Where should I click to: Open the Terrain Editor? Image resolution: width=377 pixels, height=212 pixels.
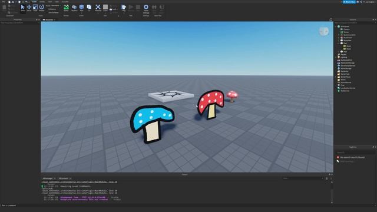click(x=66, y=8)
